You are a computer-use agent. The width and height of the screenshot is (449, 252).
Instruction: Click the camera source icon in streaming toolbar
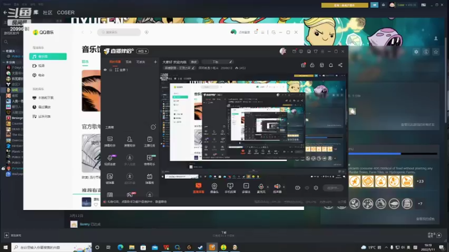214,188
